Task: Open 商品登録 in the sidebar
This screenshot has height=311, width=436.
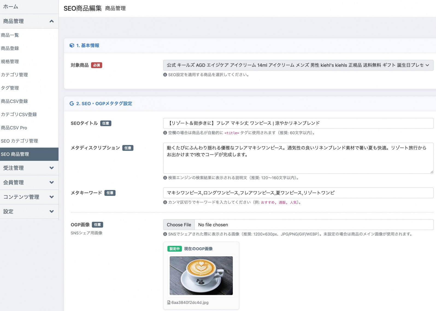Action: pyautogui.click(x=29, y=48)
